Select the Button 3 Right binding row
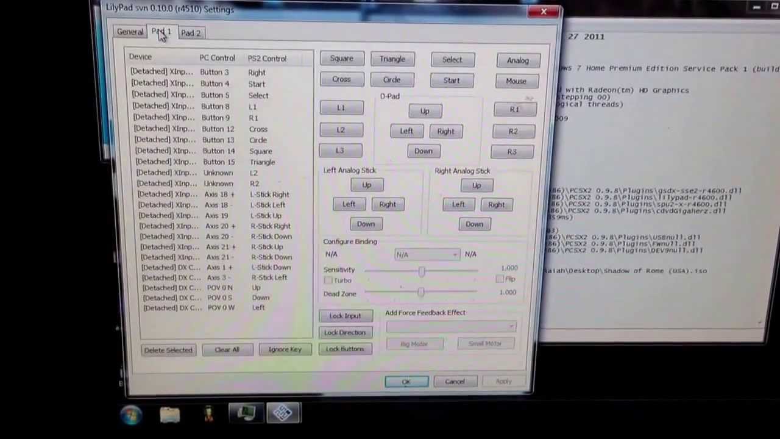 (x=219, y=72)
